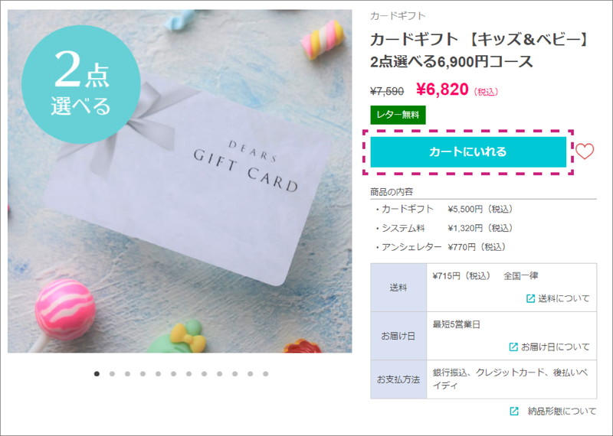
Task: Select the second carousel dot indicator
Action: click(x=112, y=374)
